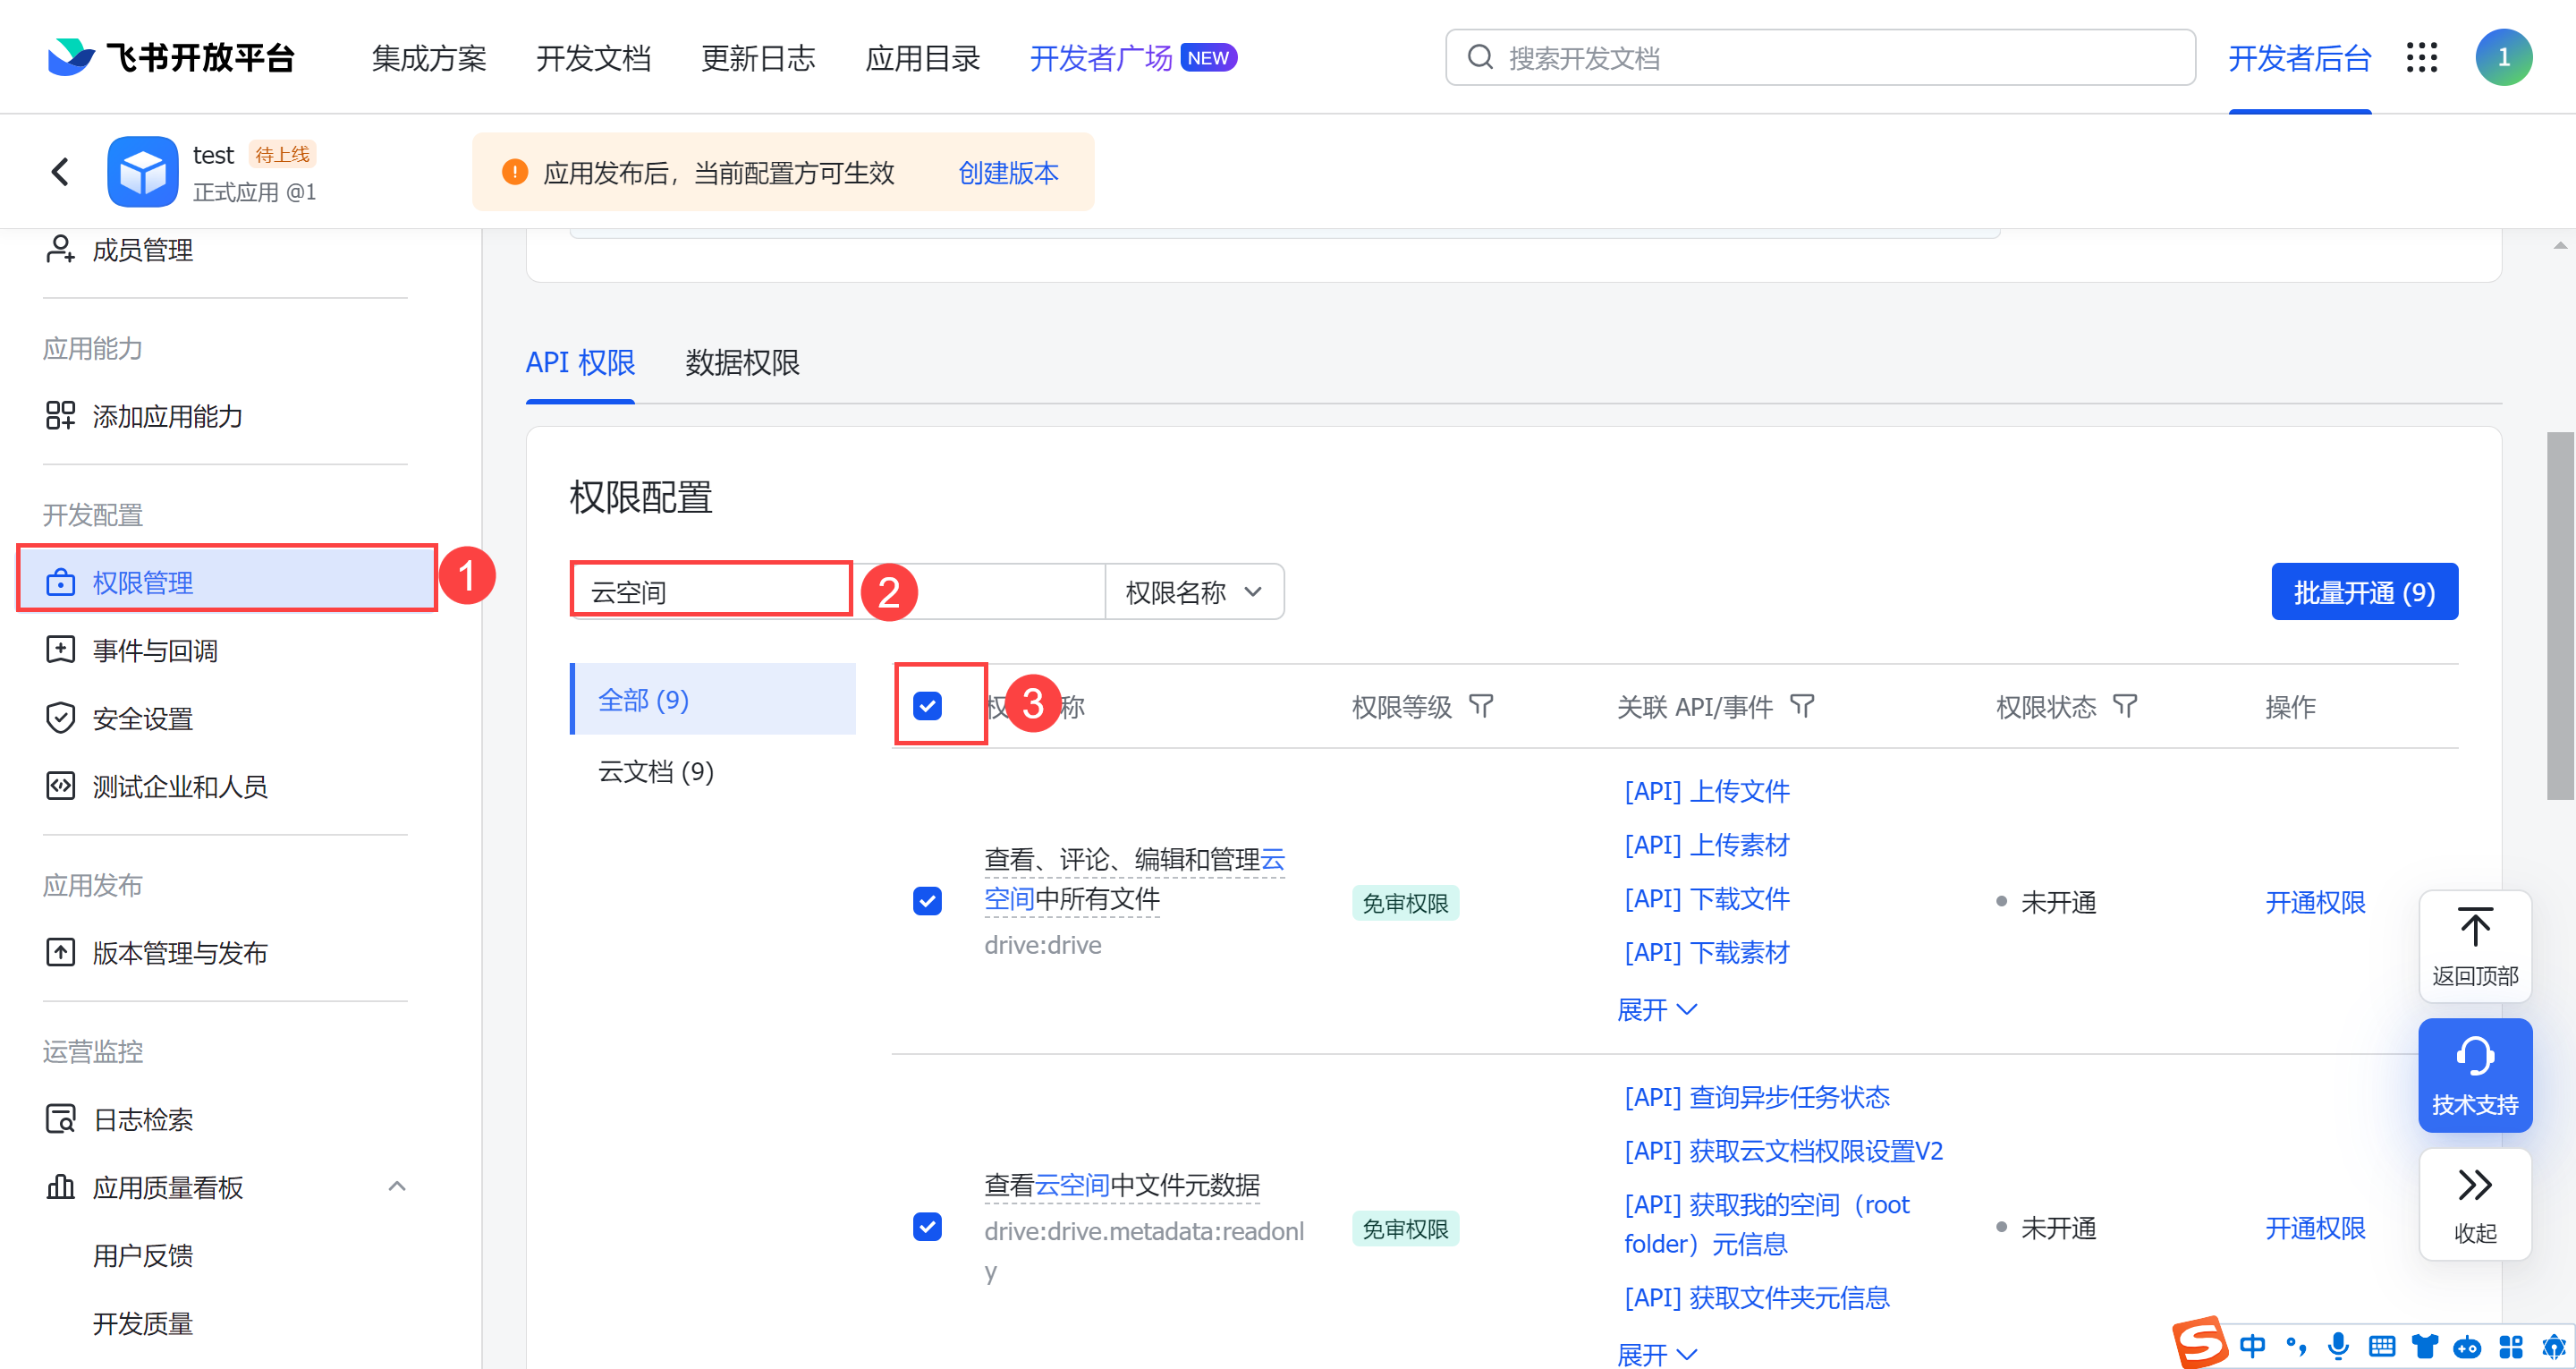
Task: Click the 查看云空间中文件元数据 permission name
Action: (1121, 1185)
